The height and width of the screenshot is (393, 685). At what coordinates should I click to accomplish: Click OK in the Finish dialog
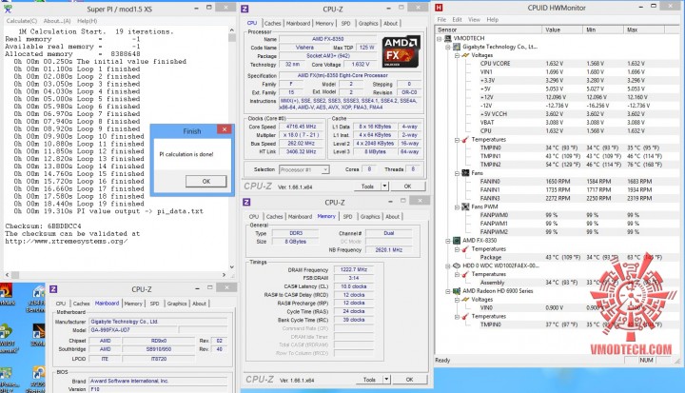click(x=205, y=181)
